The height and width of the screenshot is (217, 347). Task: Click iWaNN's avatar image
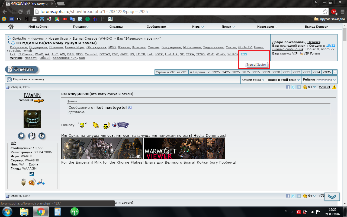[32, 119]
